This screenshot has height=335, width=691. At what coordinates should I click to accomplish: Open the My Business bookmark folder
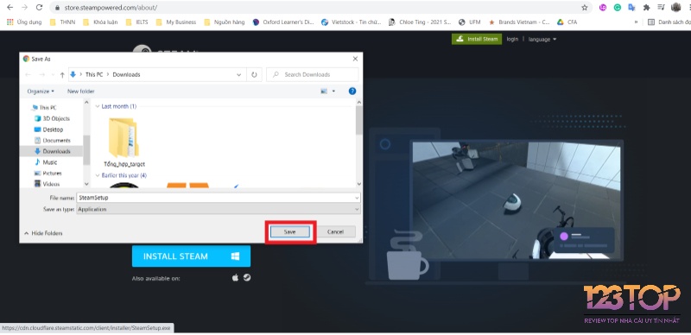click(176, 22)
